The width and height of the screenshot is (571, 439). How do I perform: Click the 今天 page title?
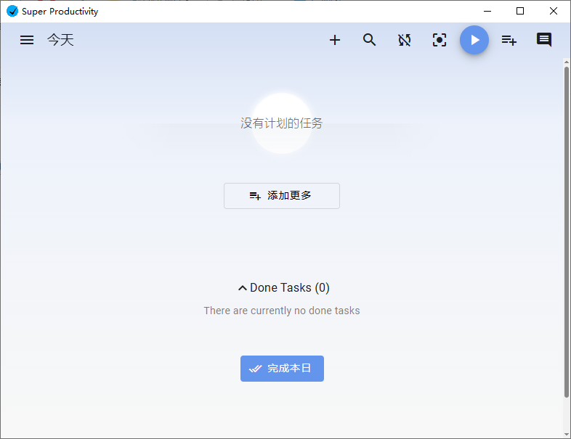pos(61,40)
